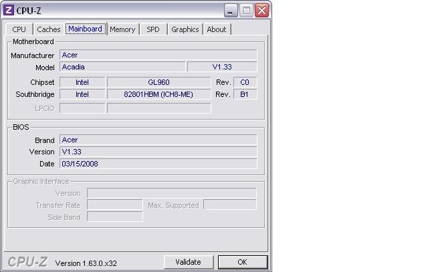Click the Graphic Interface Version field
Image resolution: width=428 pixels, height=272 pixels.
click(x=171, y=193)
